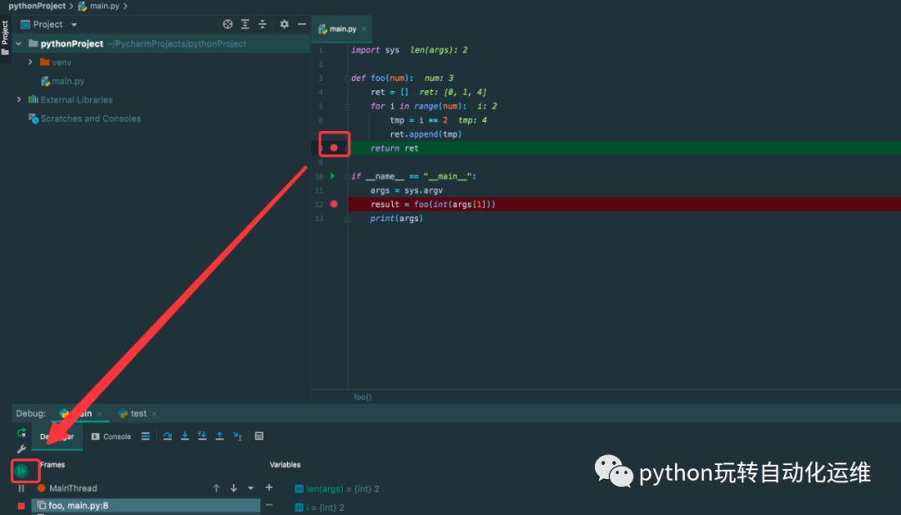Toggle code fold at the for loop line
The height and width of the screenshot is (515, 901).
pos(347,106)
